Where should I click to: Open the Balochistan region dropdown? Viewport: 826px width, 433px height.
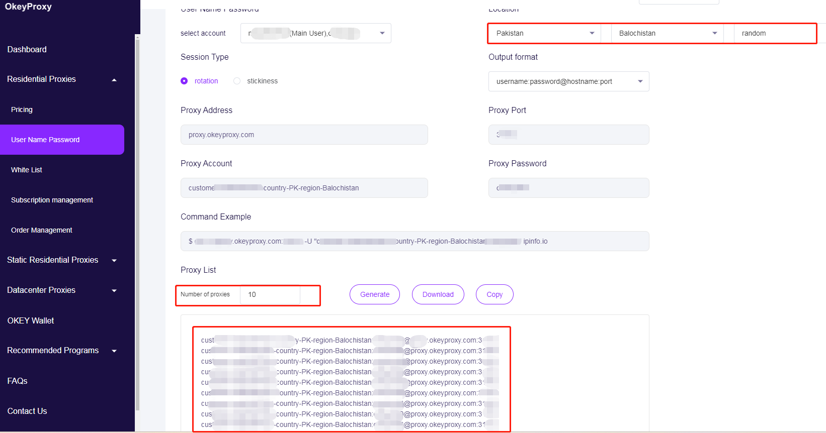click(667, 33)
